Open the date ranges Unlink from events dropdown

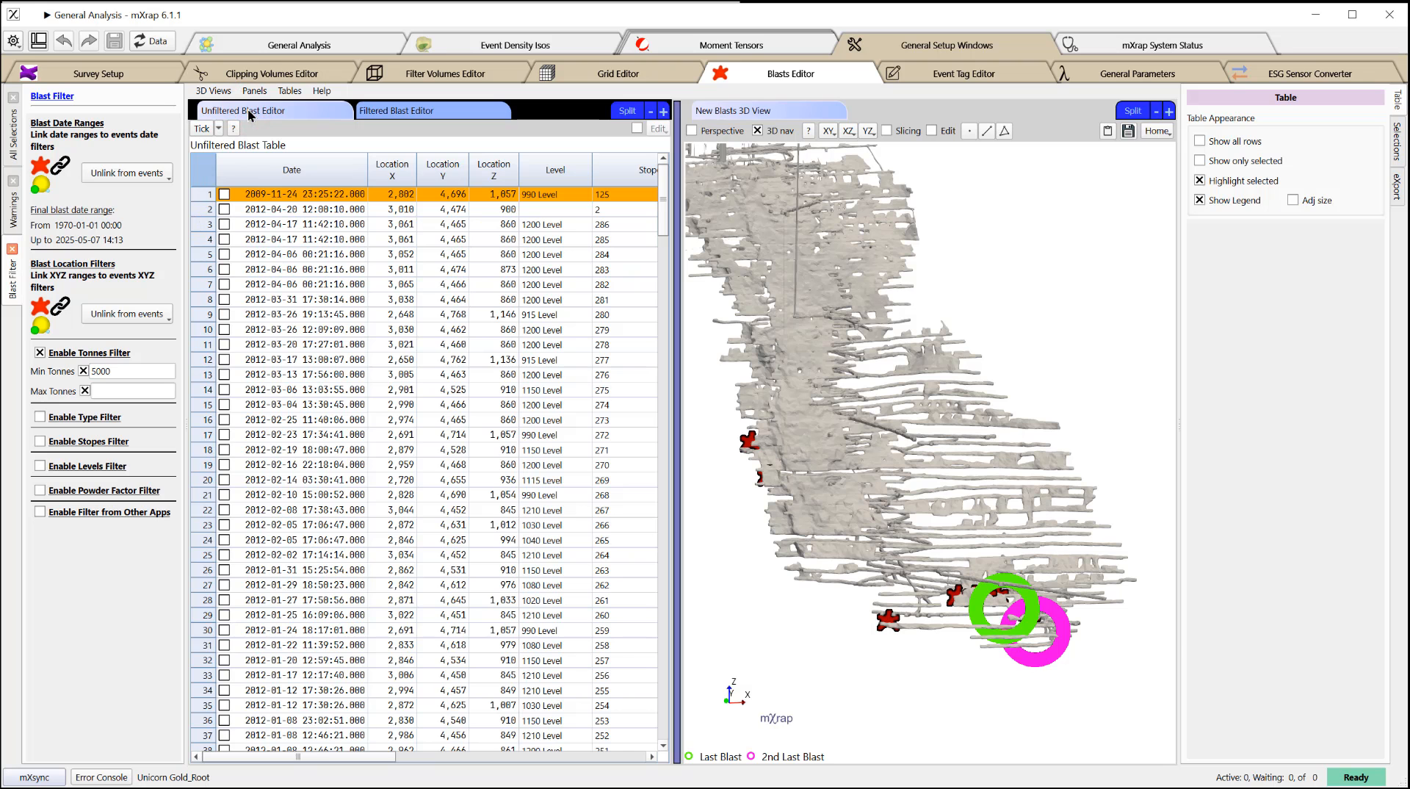click(127, 173)
